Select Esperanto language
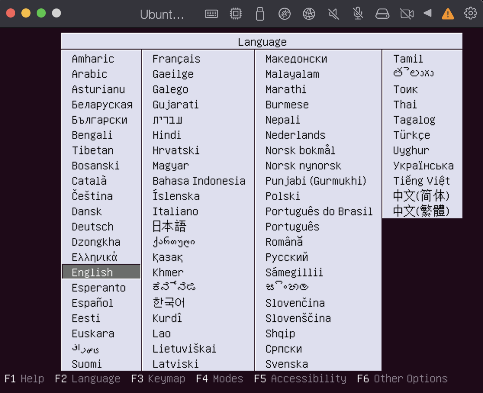 tap(99, 288)
